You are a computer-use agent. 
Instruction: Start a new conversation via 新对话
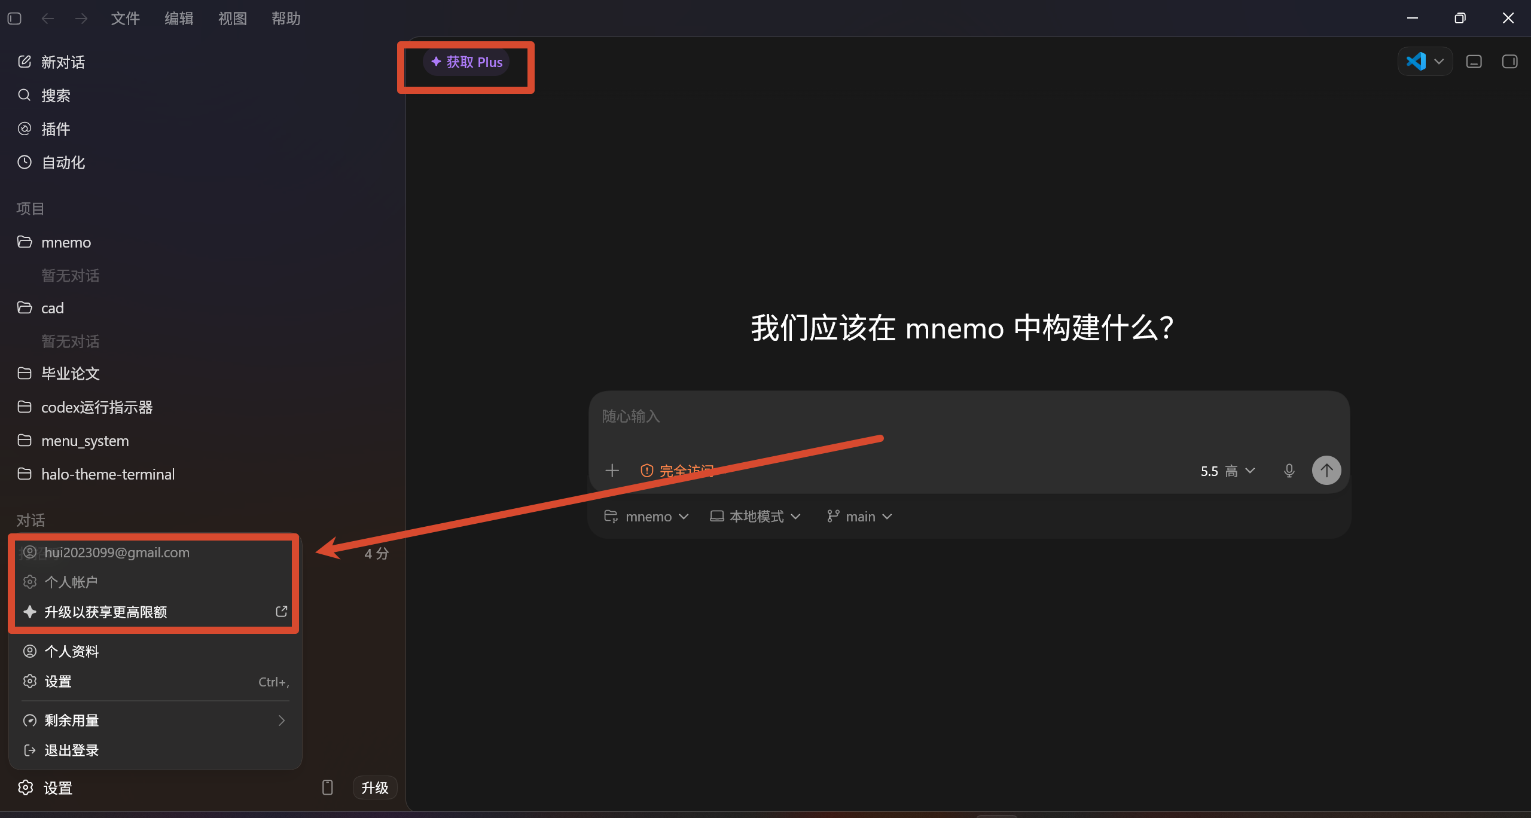click(51, 62)
